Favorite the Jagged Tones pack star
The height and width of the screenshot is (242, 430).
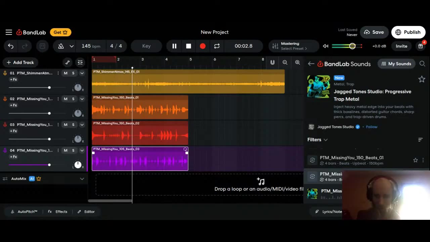pos(422,79)
